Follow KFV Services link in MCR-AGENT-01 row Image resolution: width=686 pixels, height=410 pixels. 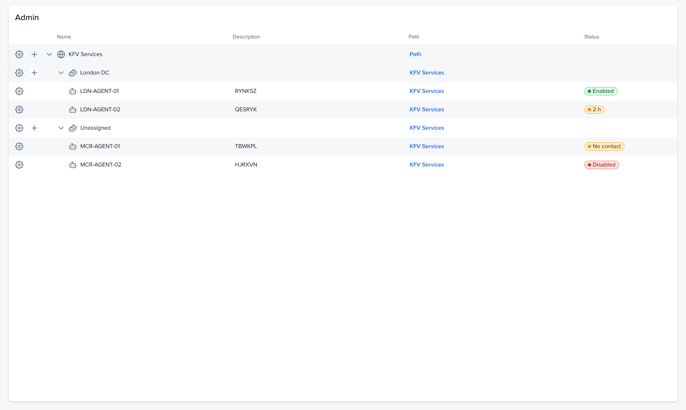[x=427, y=146]
